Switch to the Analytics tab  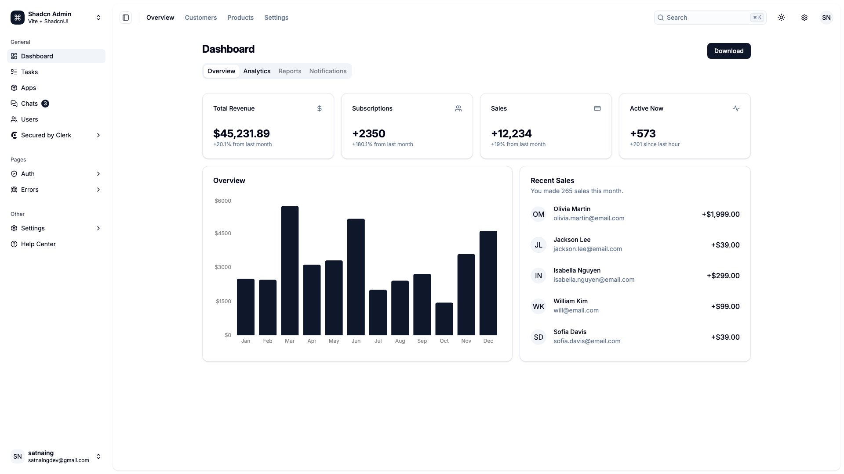point(257,71)
